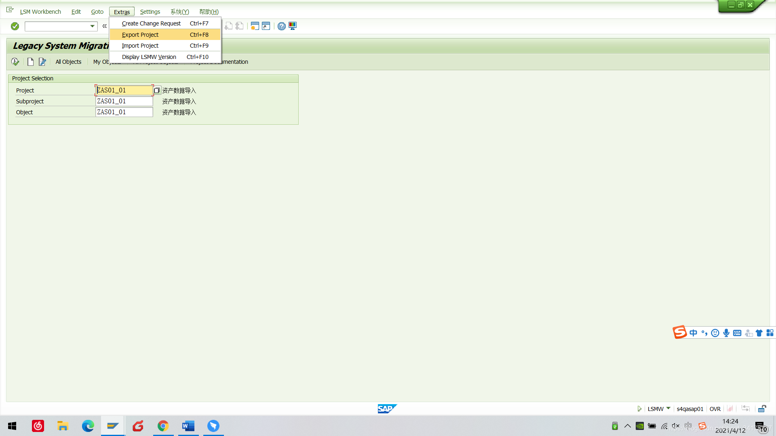Toggle OVR insert mode in status bar

[x=715, y=409]
